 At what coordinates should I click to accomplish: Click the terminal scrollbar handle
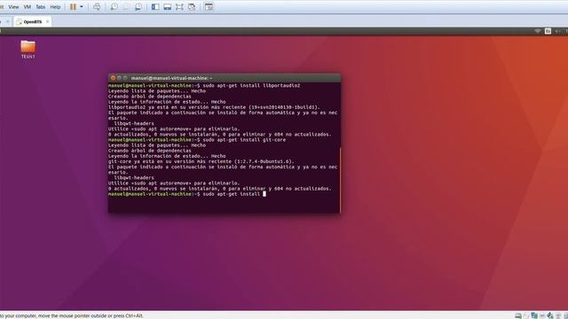pyautogui.click(x=340, y=180)
